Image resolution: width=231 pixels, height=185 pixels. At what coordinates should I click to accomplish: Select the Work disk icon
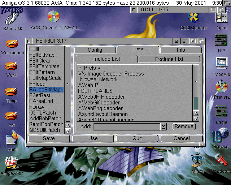click(x=11, y=66)
